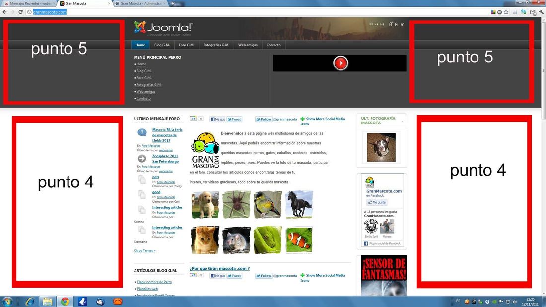Click the top Tweet button
Image resolution: width=546 pixels, height=307 pixels.
tap(234, 119)
